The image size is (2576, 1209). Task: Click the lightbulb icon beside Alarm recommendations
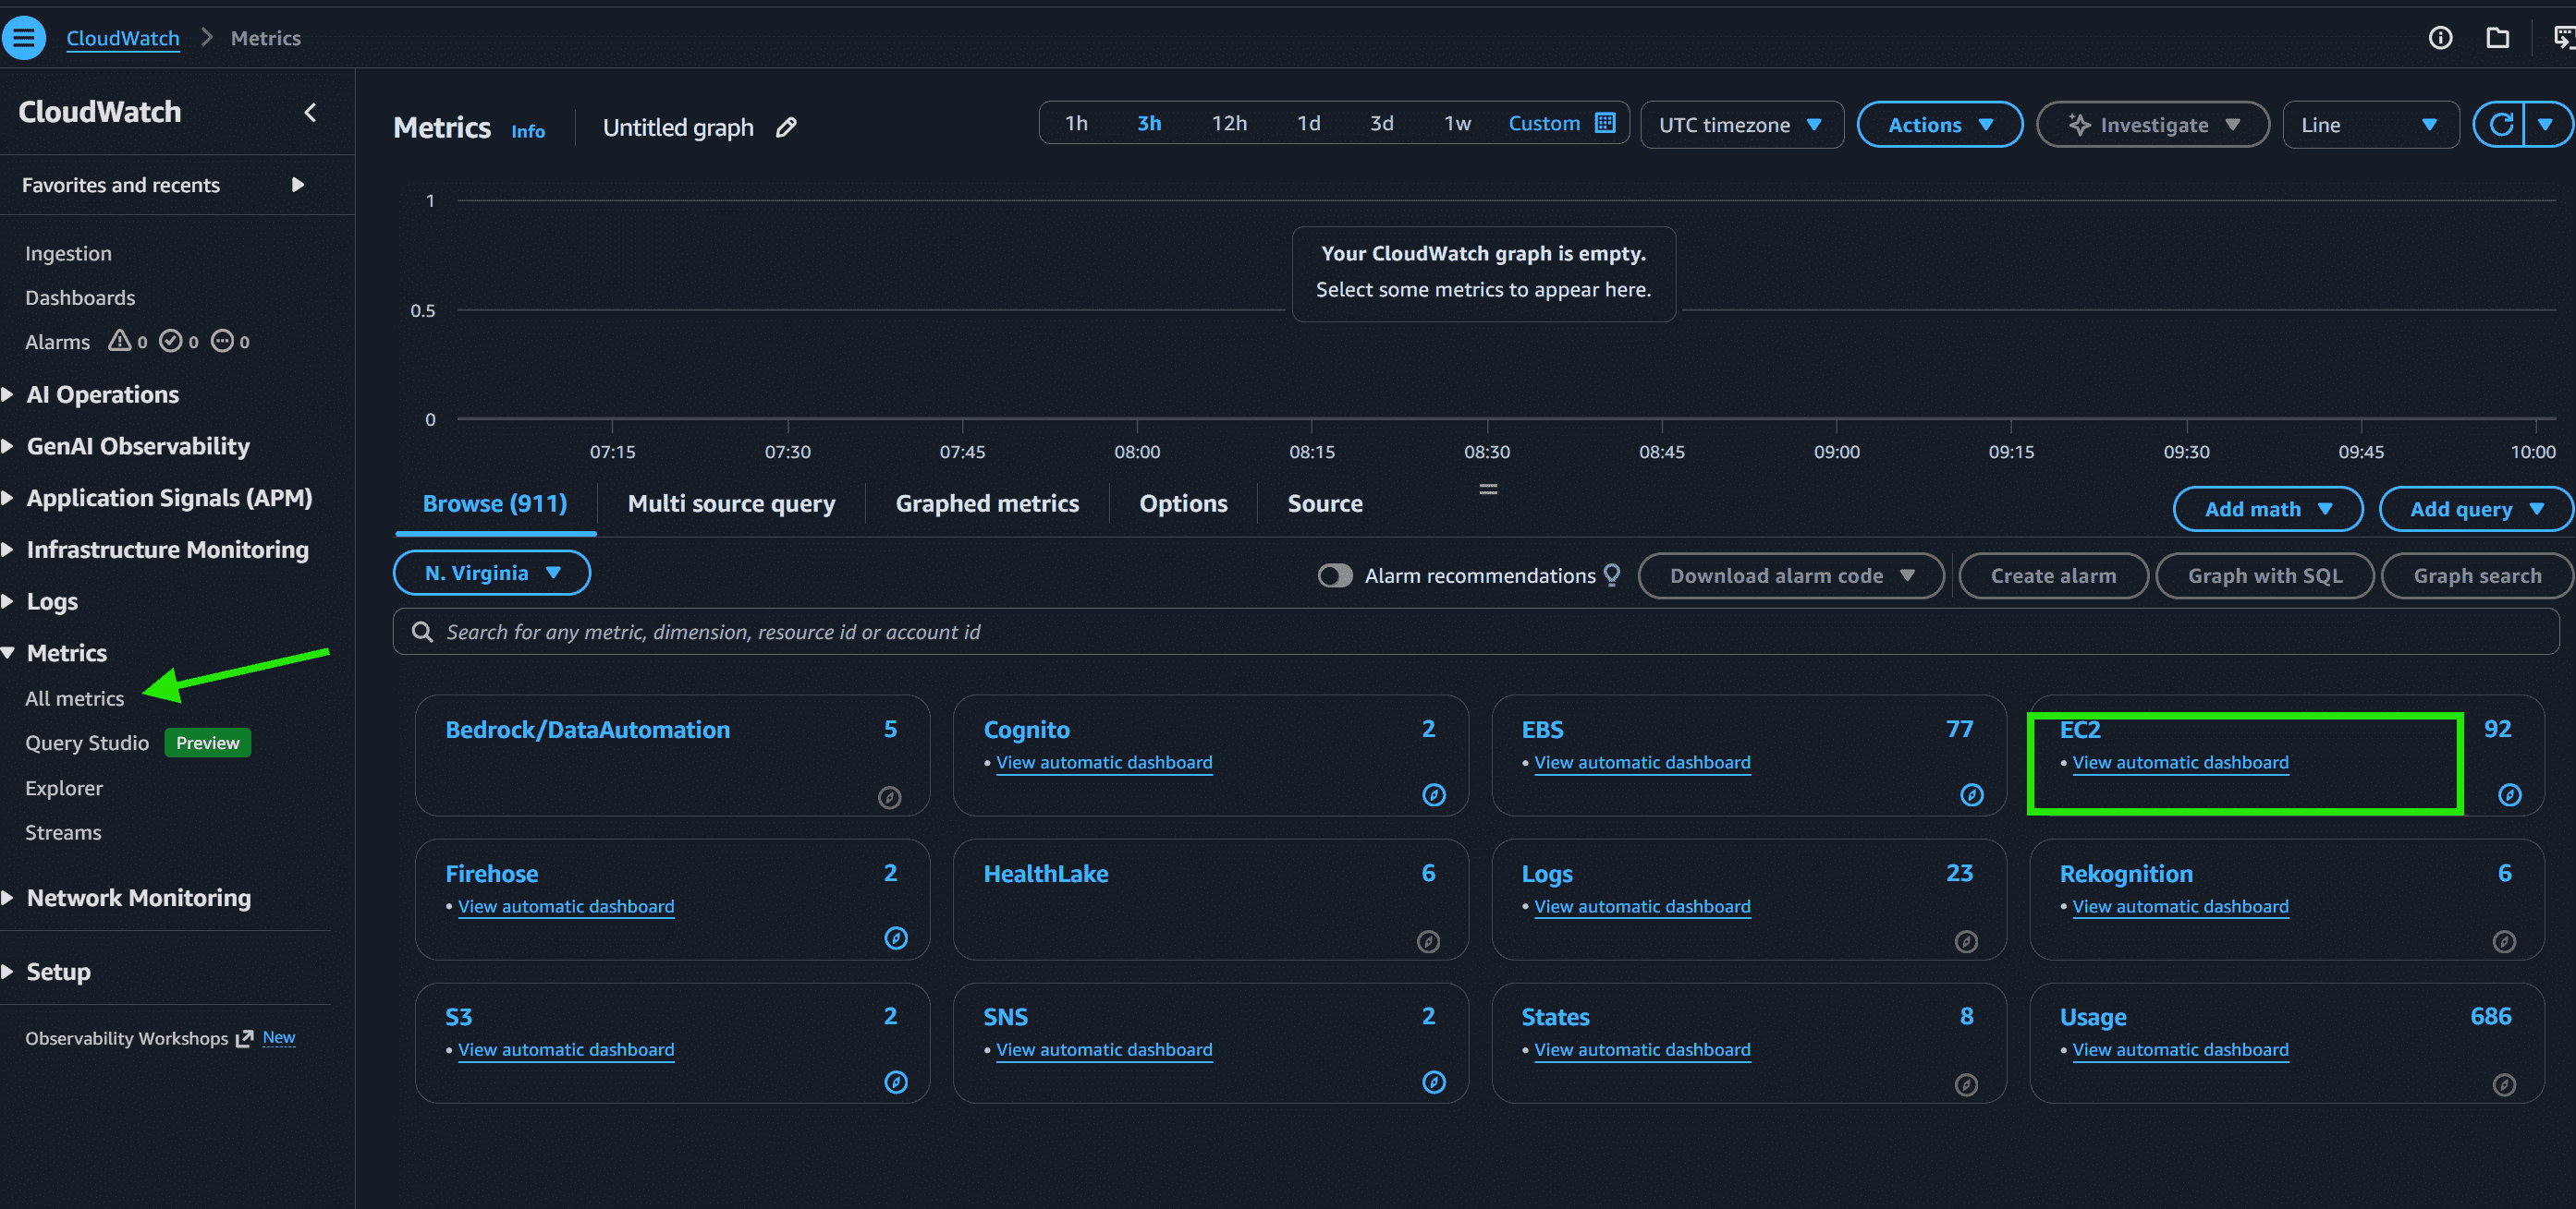[1611, 575]
